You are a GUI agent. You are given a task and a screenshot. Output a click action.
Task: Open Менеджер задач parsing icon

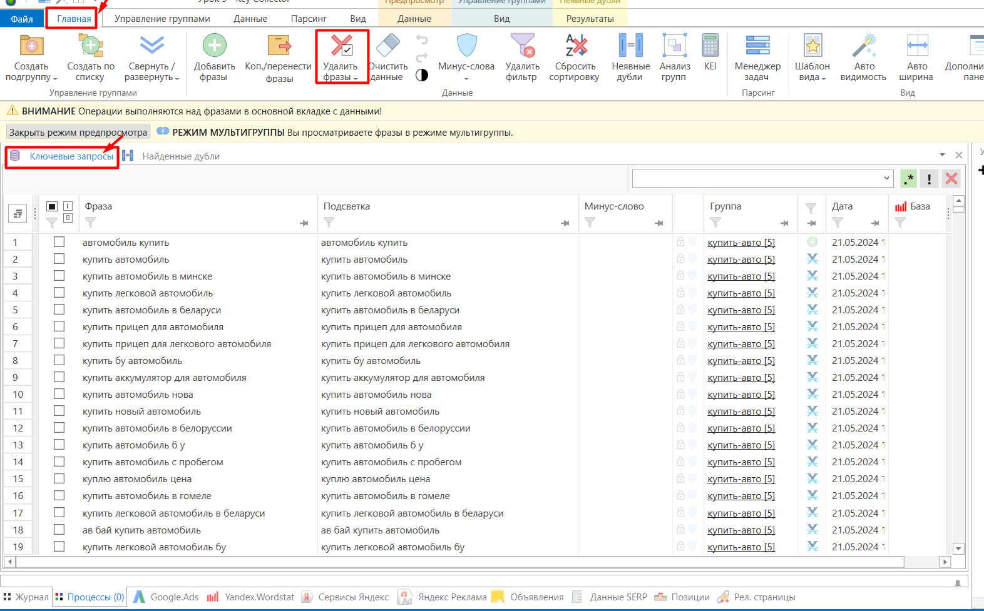point(757,46)
